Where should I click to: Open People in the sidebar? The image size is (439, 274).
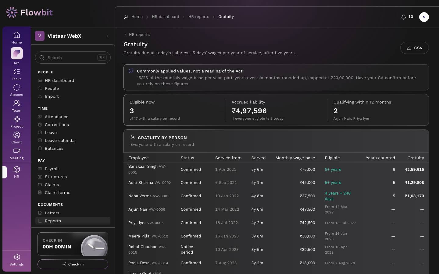point(73,88)
